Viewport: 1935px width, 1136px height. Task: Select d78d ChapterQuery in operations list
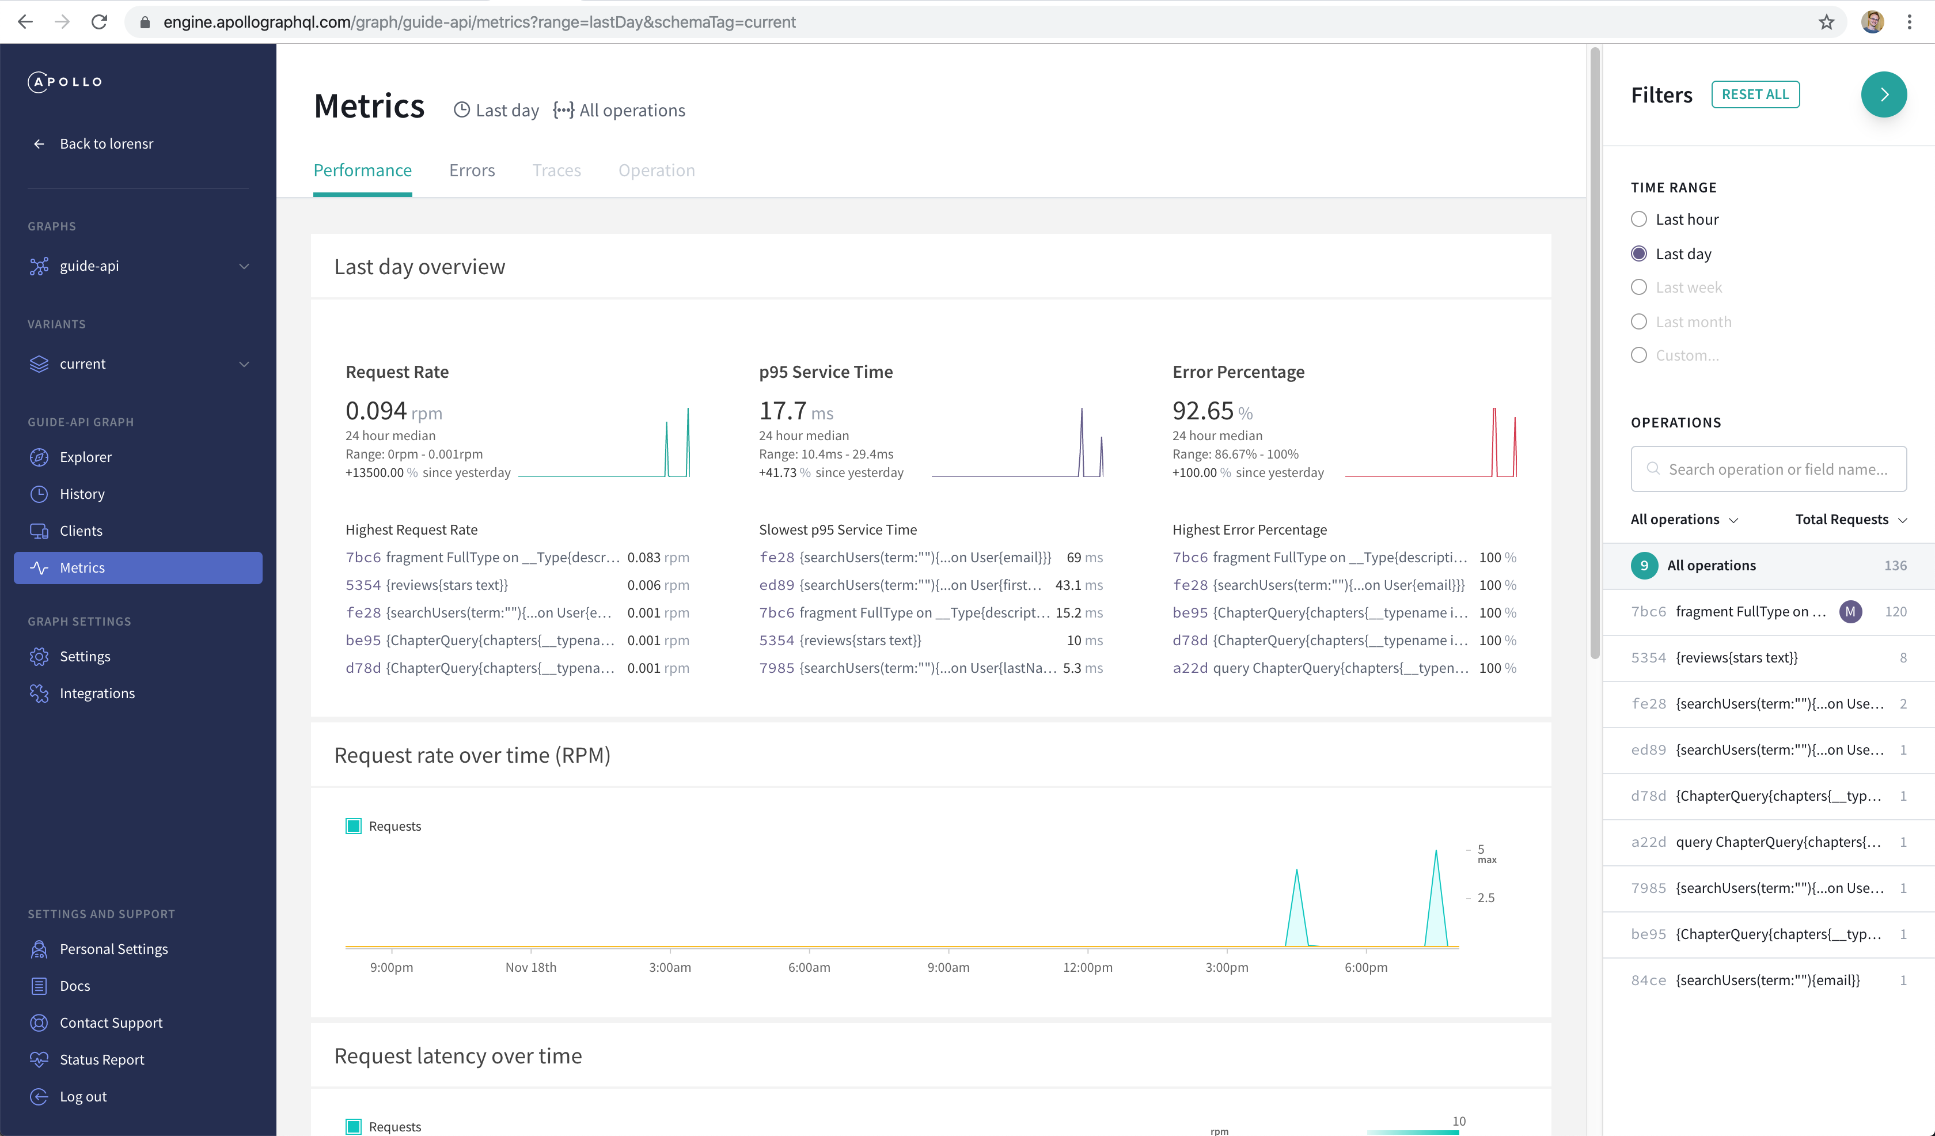pyautogui.click(x=1769, y=797)
